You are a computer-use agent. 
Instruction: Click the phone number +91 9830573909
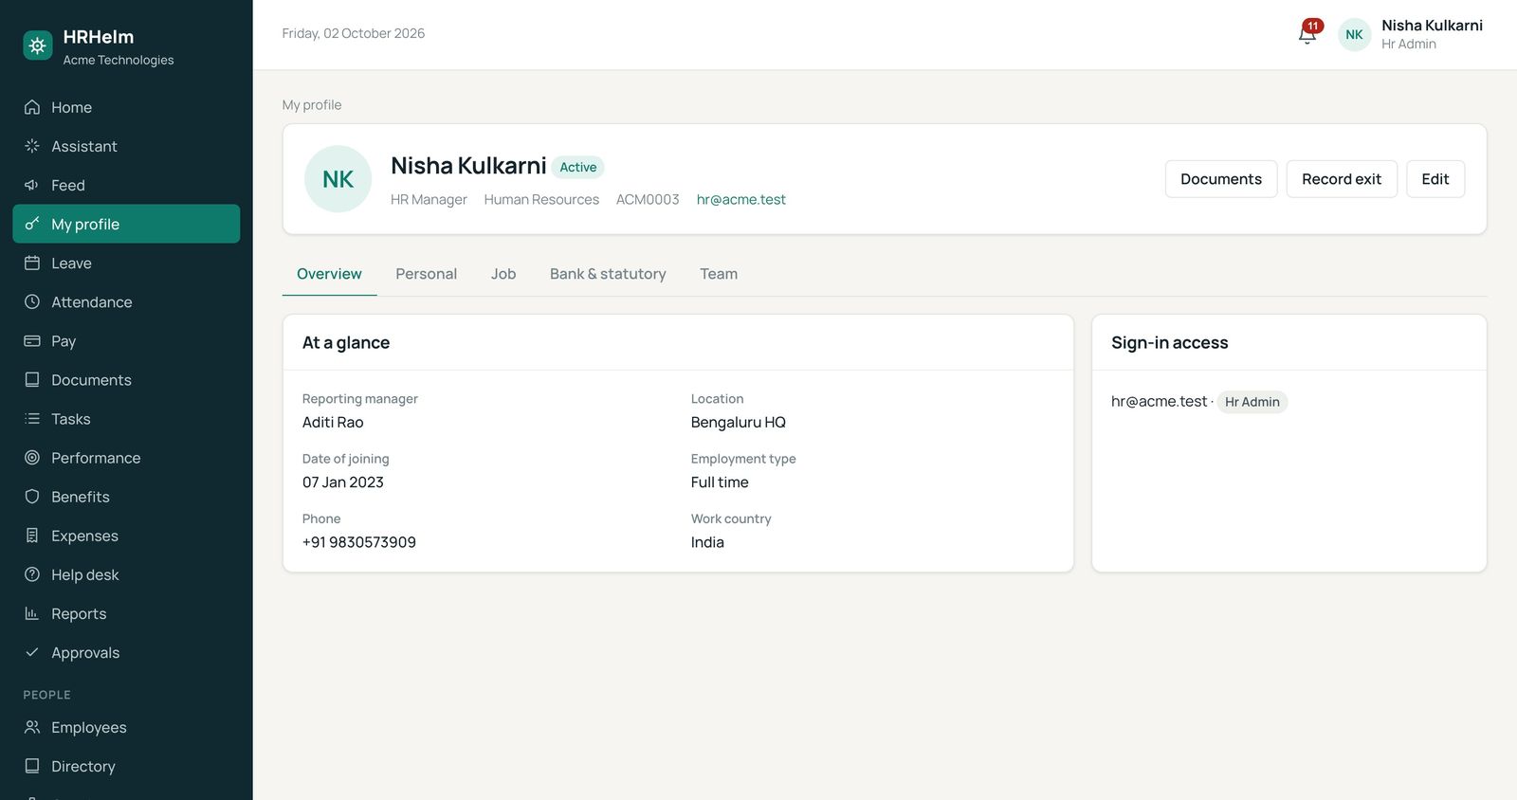pyautogui.click(x=359, y=542)
